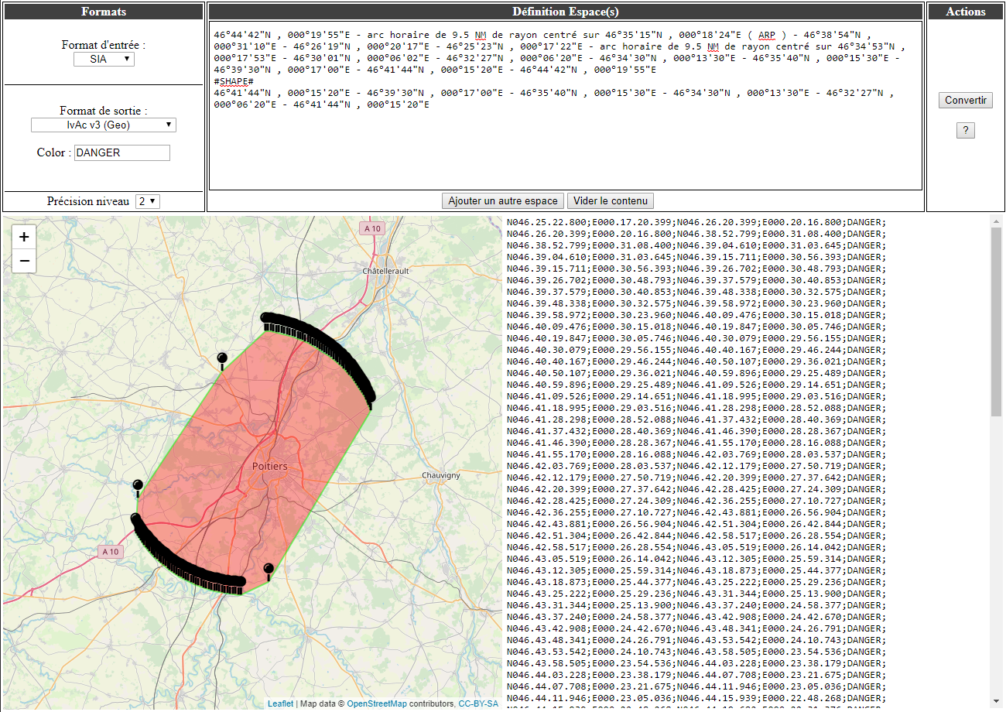The height and width of the screenshot is (712, 1006).
Task: Open the OpenStreetMap contributors link
Action: 376,703
